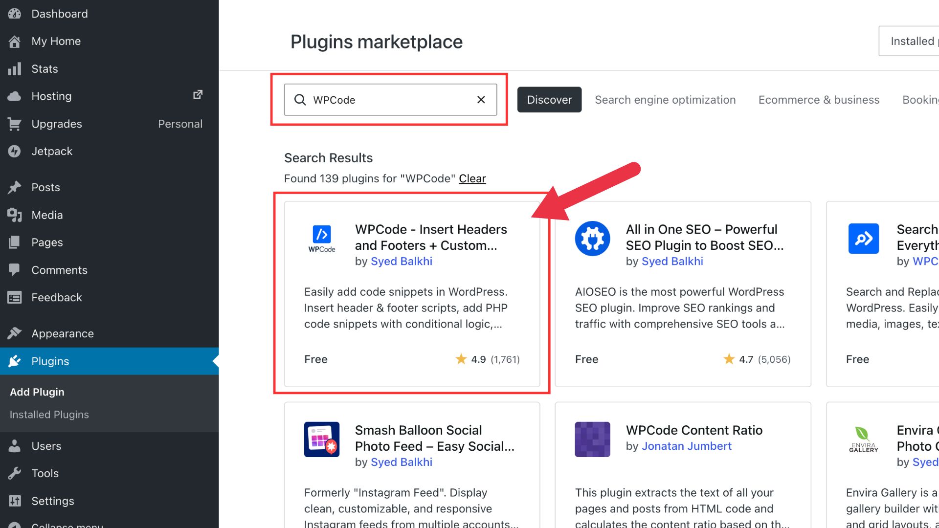Open Pages in the sidebar
Image resolution: width=939 pixels, height=528 pixels.
(109, 242)
